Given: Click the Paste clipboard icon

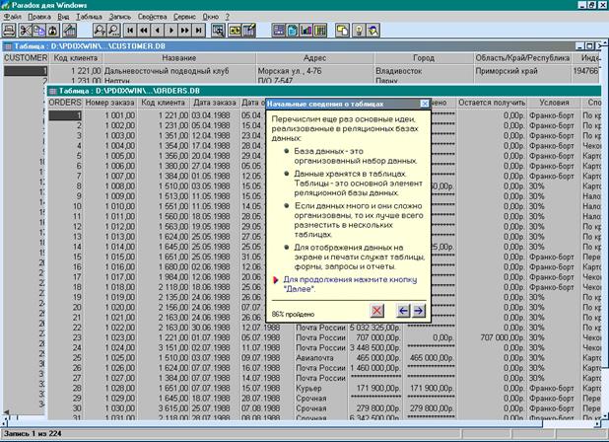Looking at the screenshot, I should pos(53,30).
